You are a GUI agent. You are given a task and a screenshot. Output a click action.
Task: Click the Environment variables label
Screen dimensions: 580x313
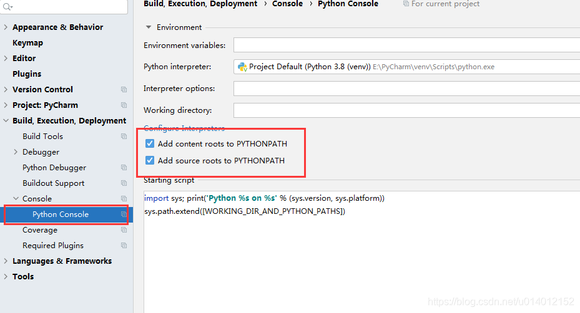click(184, 46)
